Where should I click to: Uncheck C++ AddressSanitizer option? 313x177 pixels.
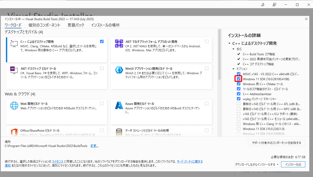[x=238, y=94]
